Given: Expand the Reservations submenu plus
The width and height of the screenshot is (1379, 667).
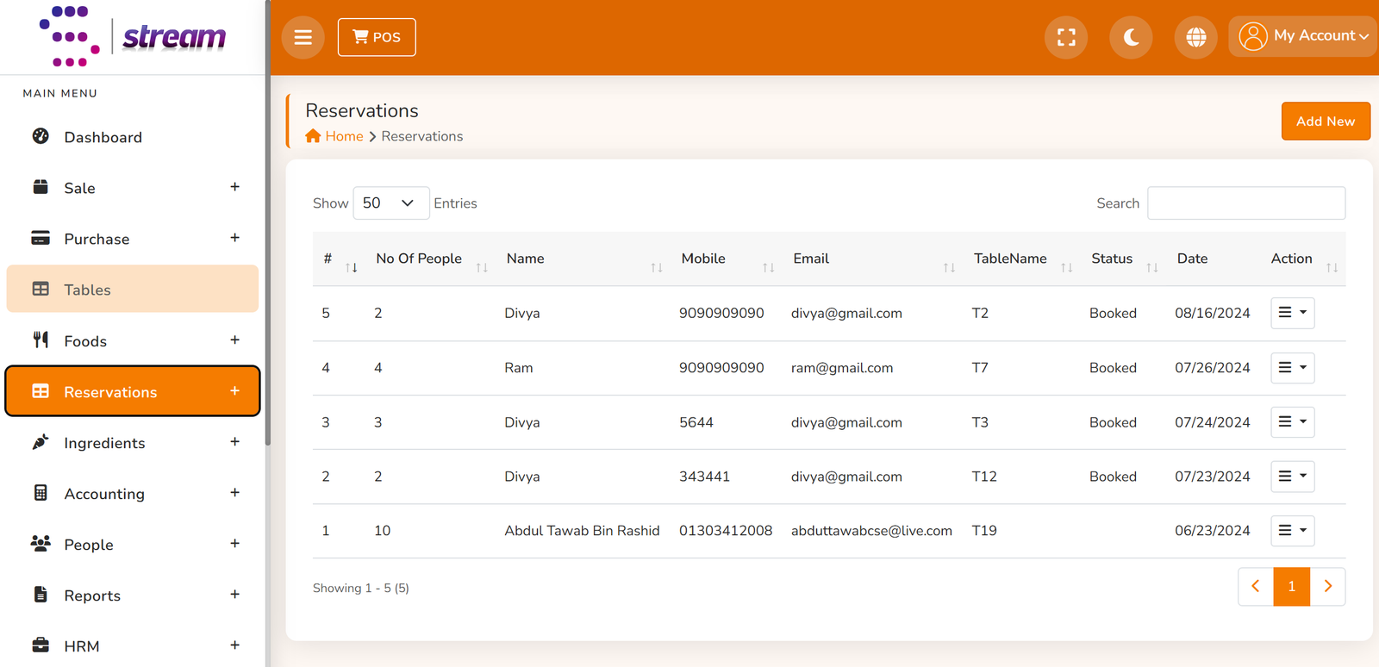Looking at the screenshot, I should click(234, 390).
